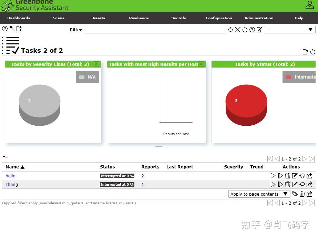
Task: Clone the zhang task
Action: [302, 184]
